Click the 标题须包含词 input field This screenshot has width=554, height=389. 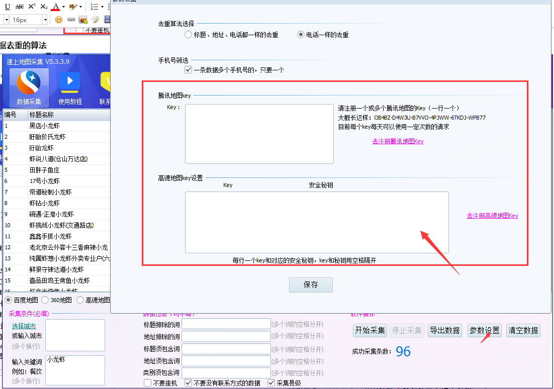[x=226, y=349]
